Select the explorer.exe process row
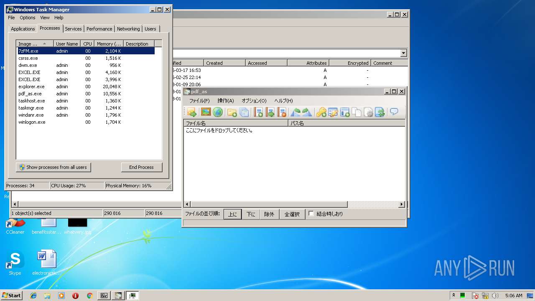 (x=85, y=87)
